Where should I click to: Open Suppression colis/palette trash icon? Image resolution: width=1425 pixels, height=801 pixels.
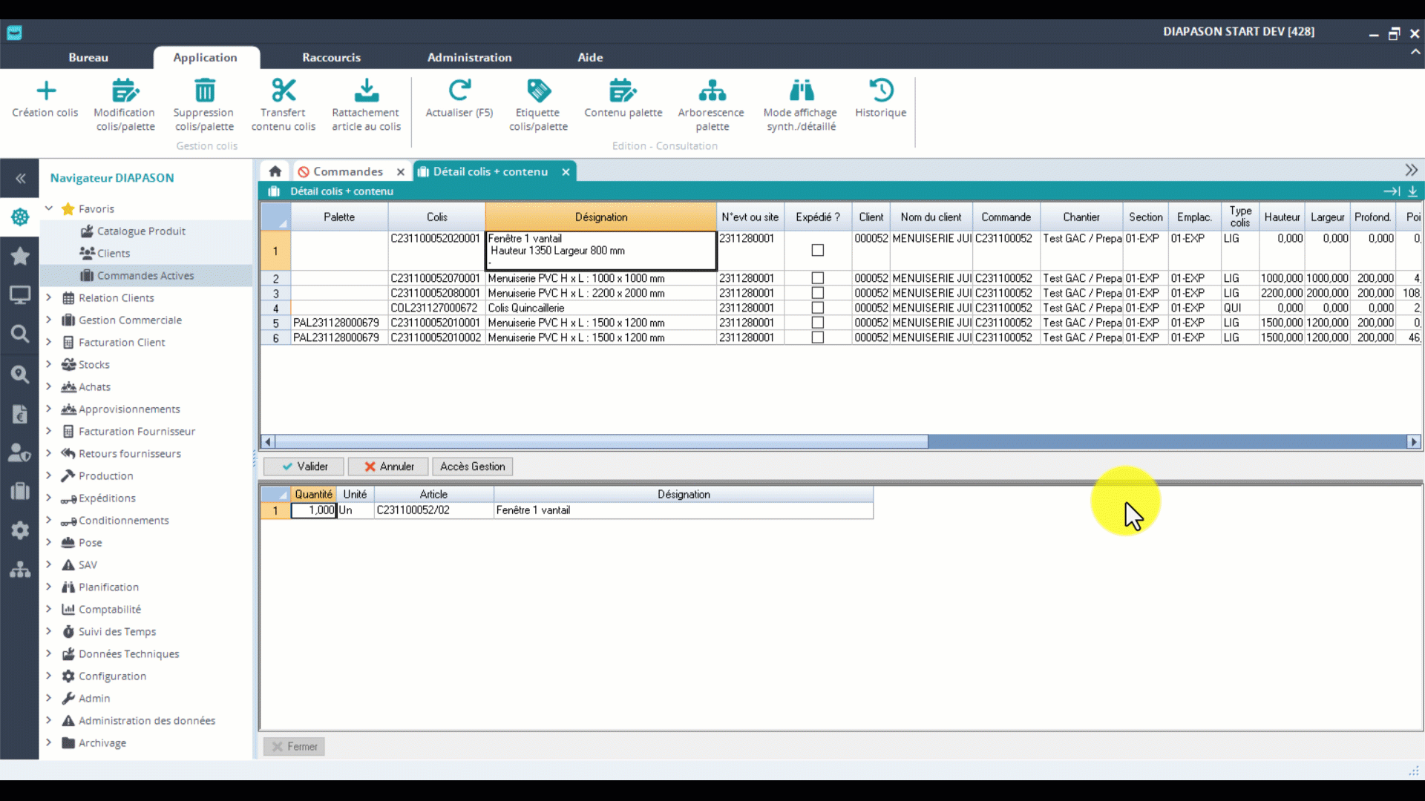click(204, 91)
